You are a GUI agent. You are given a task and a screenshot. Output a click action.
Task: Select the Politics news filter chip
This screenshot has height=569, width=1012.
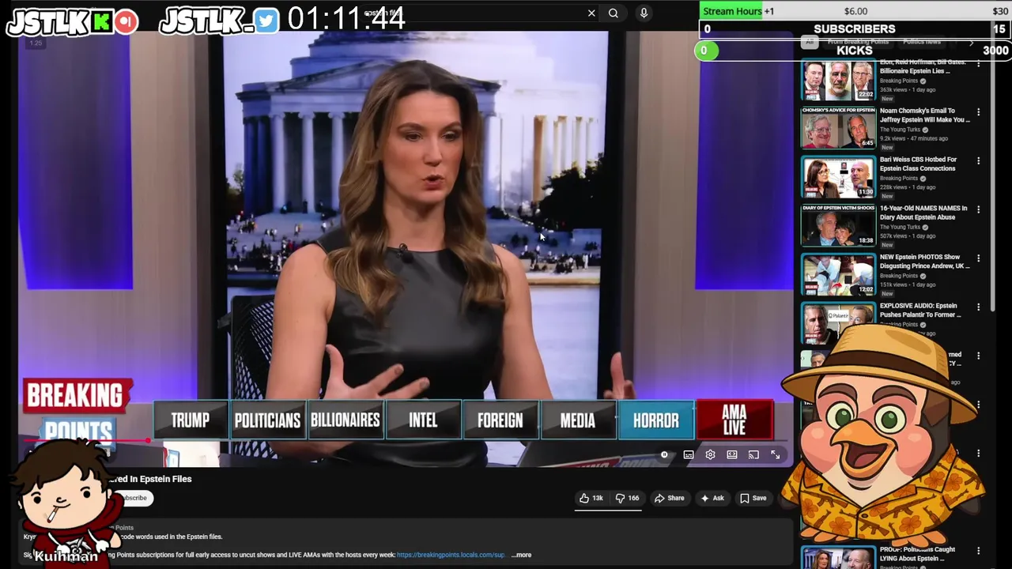[x=922, y=42]
